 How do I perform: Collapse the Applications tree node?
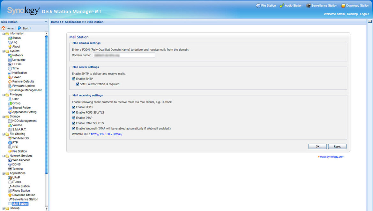point(4,173)
